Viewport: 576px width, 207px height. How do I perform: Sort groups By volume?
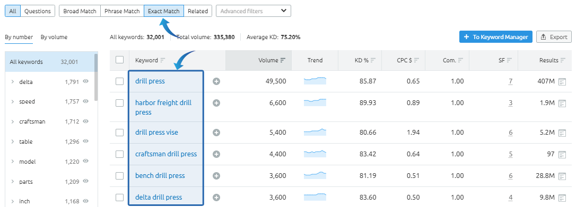(54, 37)
